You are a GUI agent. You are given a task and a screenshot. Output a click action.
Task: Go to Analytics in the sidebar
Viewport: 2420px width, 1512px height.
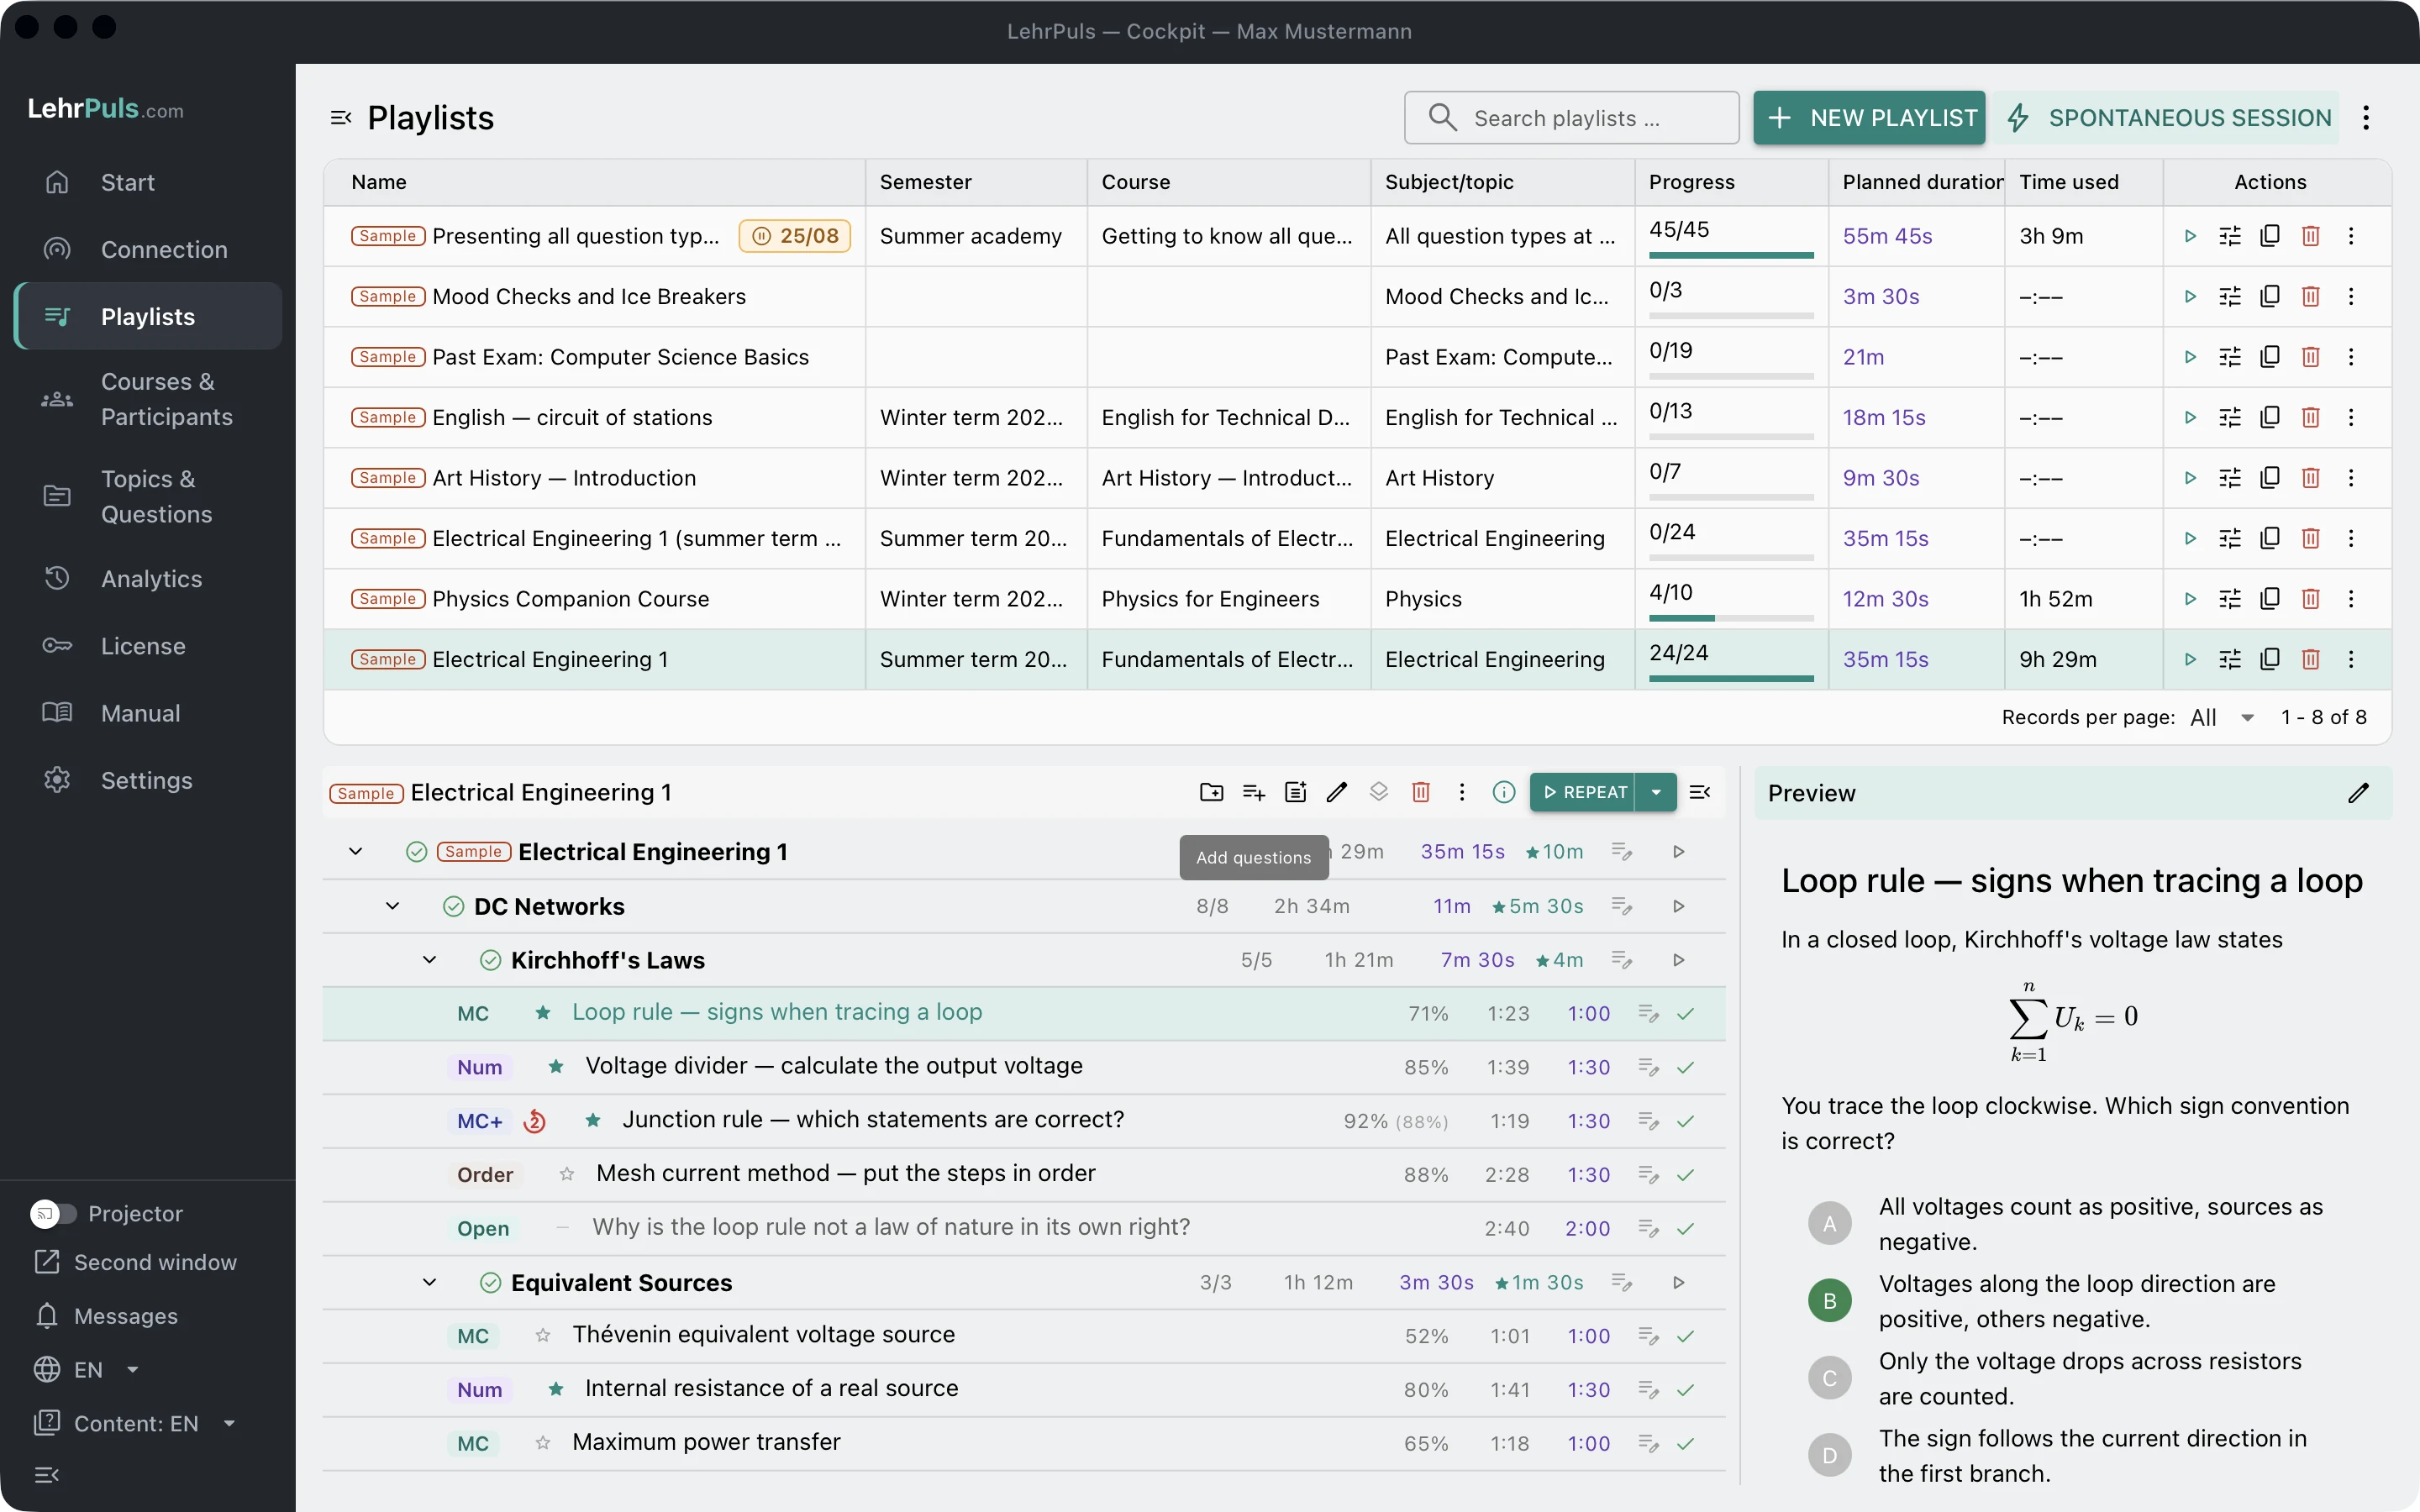148,579
